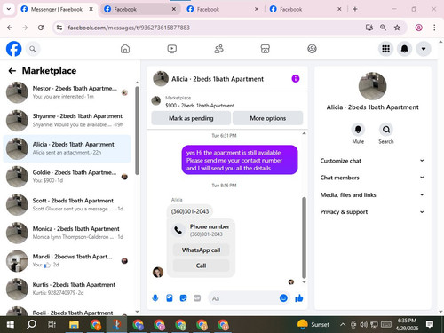The image size is (444, 333).
Task: Switch to the second Facebook tab
Action: coord(139,9)
